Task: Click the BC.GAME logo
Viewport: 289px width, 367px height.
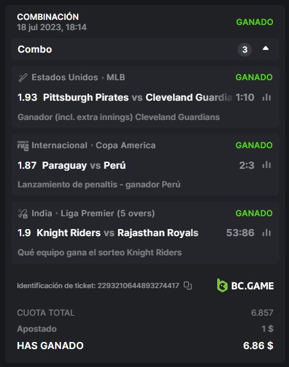Action: click(245, 286)
